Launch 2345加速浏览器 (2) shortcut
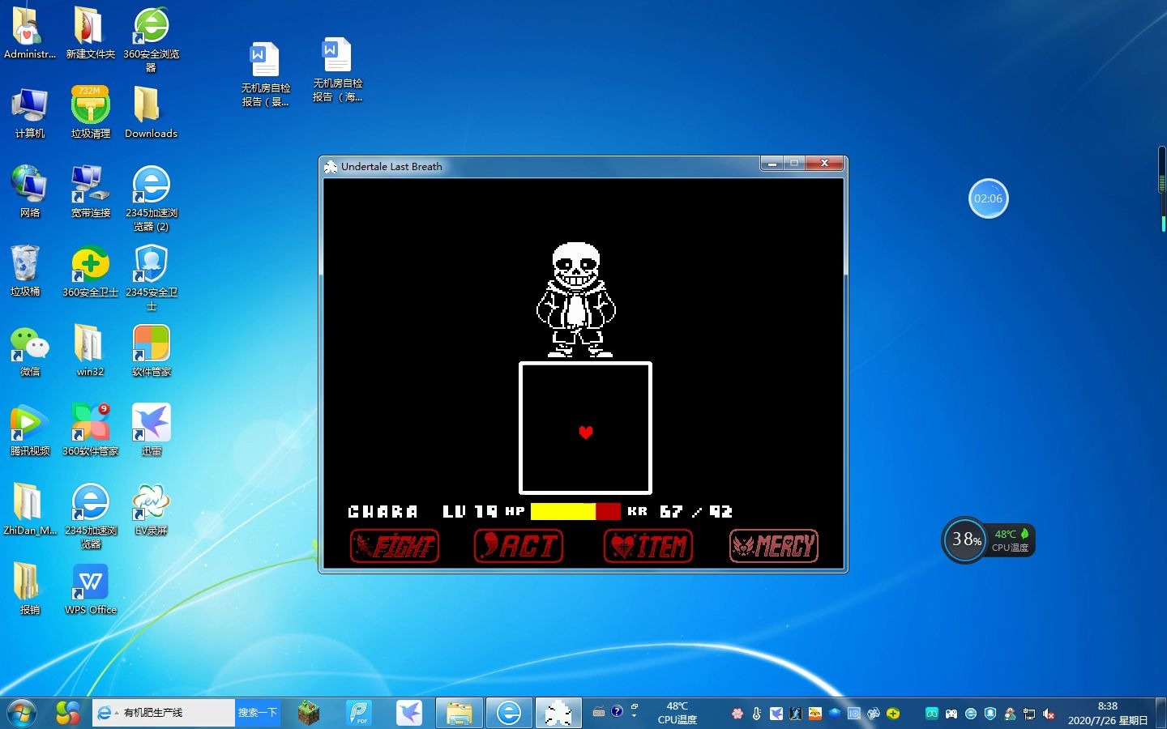 click(x=151, y=199)
